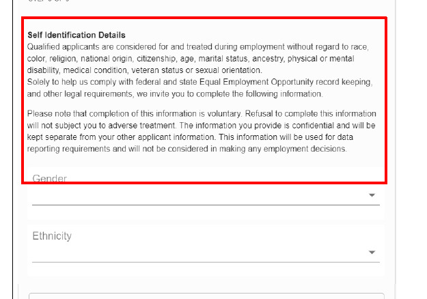Click the Ethnicity dropdown arrow
This screenshot has width=427, height=299.
click(372, 252)
